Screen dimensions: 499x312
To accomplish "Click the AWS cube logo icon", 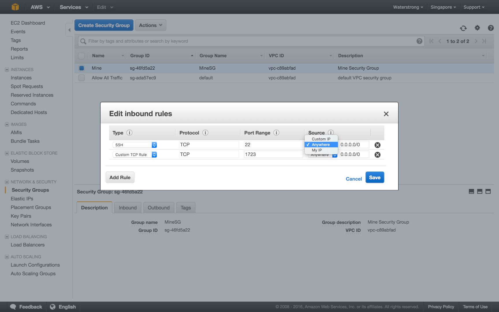I will point(15,7).
